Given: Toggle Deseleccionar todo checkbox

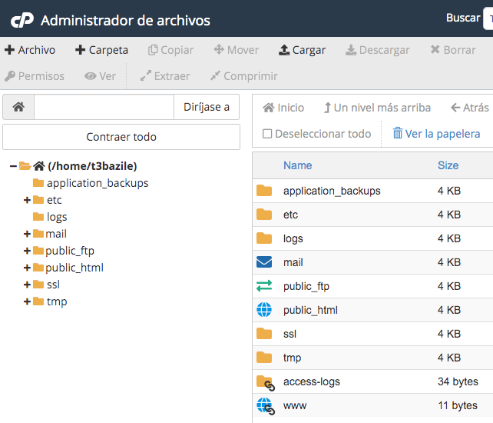Looking at the screenshot, I should point(267,134).
